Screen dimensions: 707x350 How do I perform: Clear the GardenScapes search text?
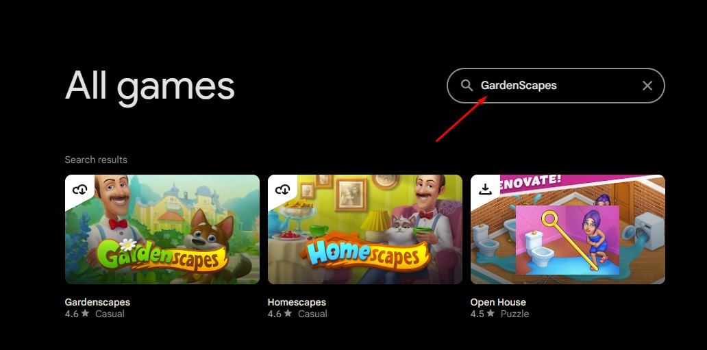647,85
